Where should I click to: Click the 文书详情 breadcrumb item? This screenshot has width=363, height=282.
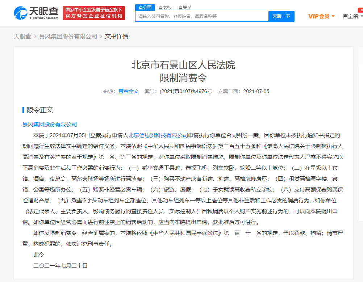coord(116,37)
